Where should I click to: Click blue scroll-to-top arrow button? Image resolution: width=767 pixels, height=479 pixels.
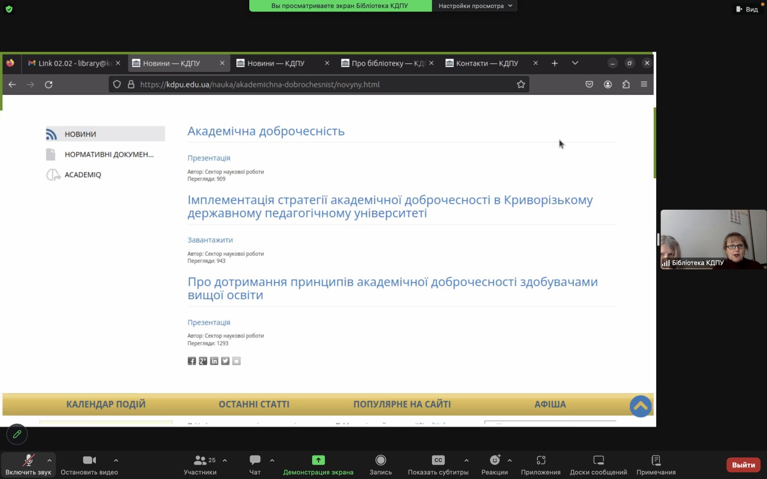click(x=641, y=406)
